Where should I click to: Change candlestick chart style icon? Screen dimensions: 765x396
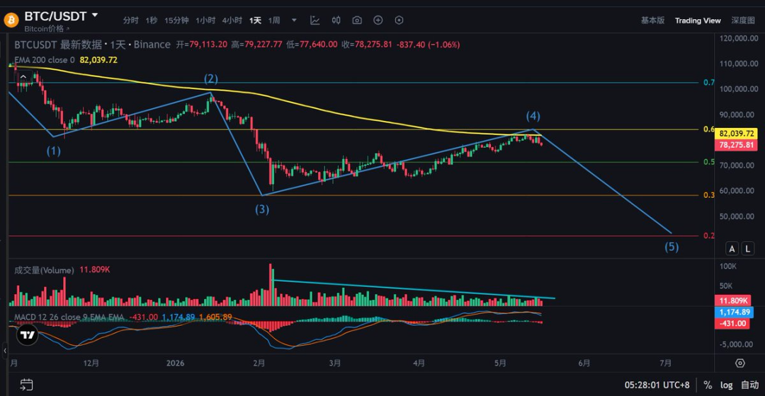(x=336, y=21)
